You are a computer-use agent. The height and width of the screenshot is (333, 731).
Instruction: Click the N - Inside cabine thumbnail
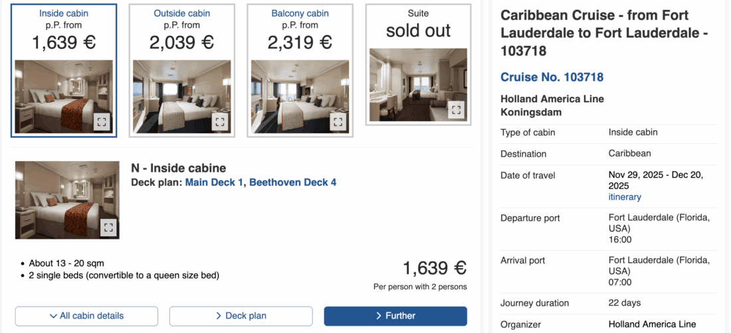coord(60,199)
